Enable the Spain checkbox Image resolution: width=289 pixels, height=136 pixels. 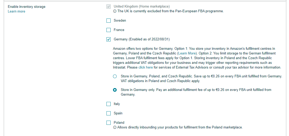109,113
